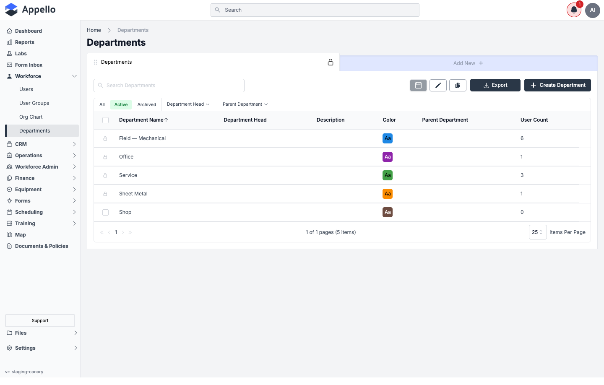The width and height of the screenshot is (604, 385).
Task: Click the Create Department button
Action: point(557,85)
